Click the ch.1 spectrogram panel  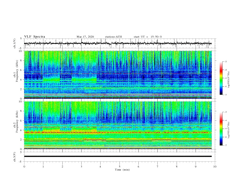(x=118, y=75)
